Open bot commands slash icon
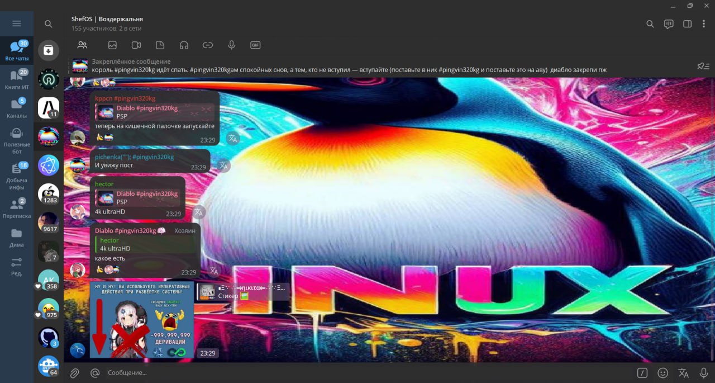 click(x=643, y=373)
